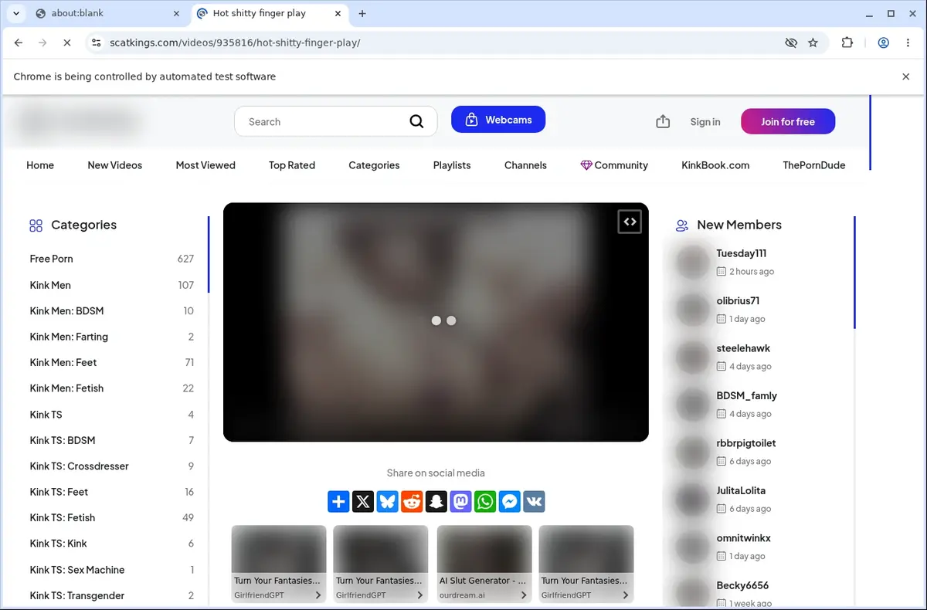
Task: Share the video on Messenger
Action: point(510,502)
